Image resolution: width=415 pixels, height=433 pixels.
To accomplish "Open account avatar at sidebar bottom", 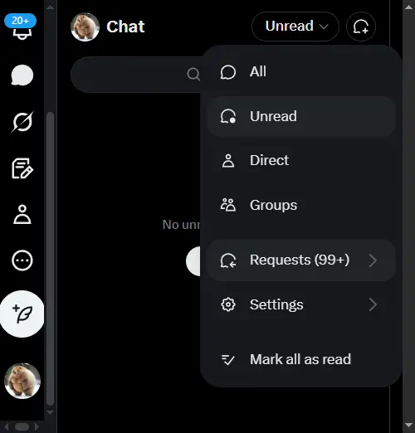I will pyautogui.click(x=22, y=381).
